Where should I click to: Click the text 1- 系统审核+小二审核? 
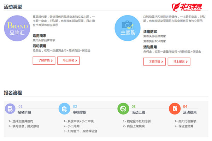pos(79,121)
